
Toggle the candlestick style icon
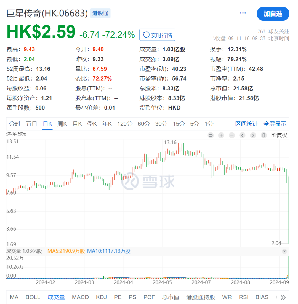pos(264,135)
